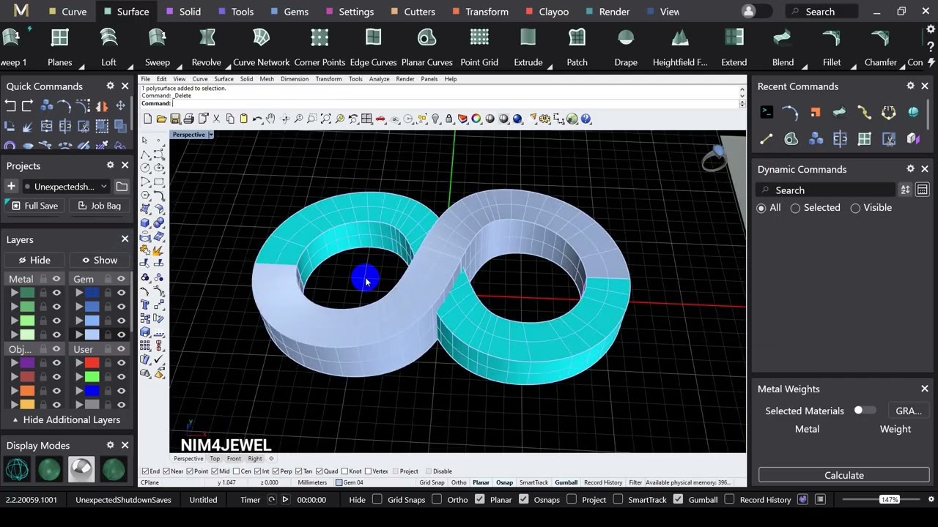Select the Loft tool icon

pyautogui.click(x=108, y=38)
